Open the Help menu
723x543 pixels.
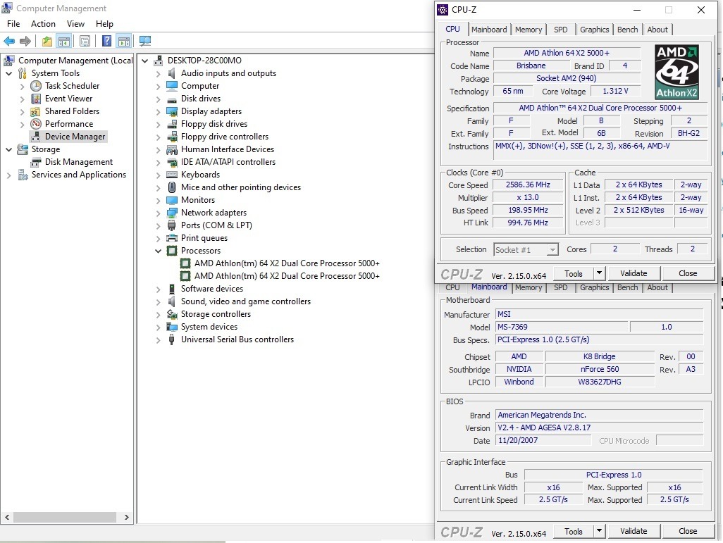click(104, 24)
